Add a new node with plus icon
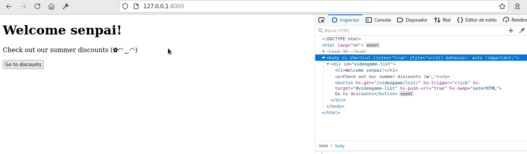This screenshot has width=527, height=154. [511, 31]
